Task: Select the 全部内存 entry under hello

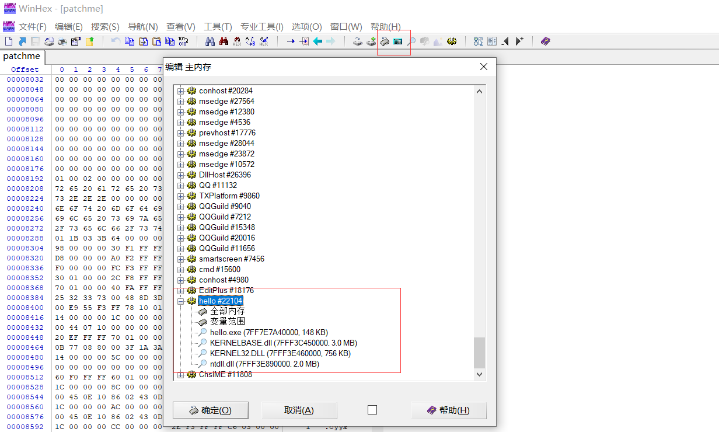Action: 227,311
